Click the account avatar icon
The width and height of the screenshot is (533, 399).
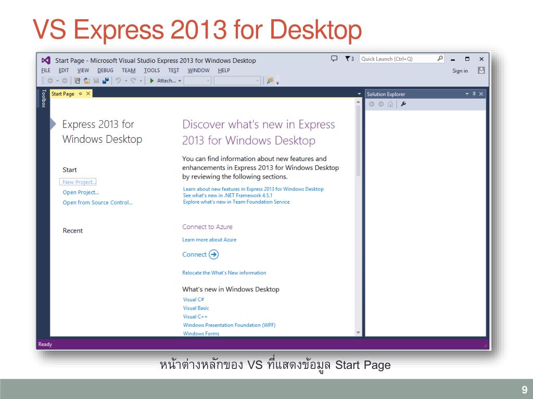pos(481,70)
